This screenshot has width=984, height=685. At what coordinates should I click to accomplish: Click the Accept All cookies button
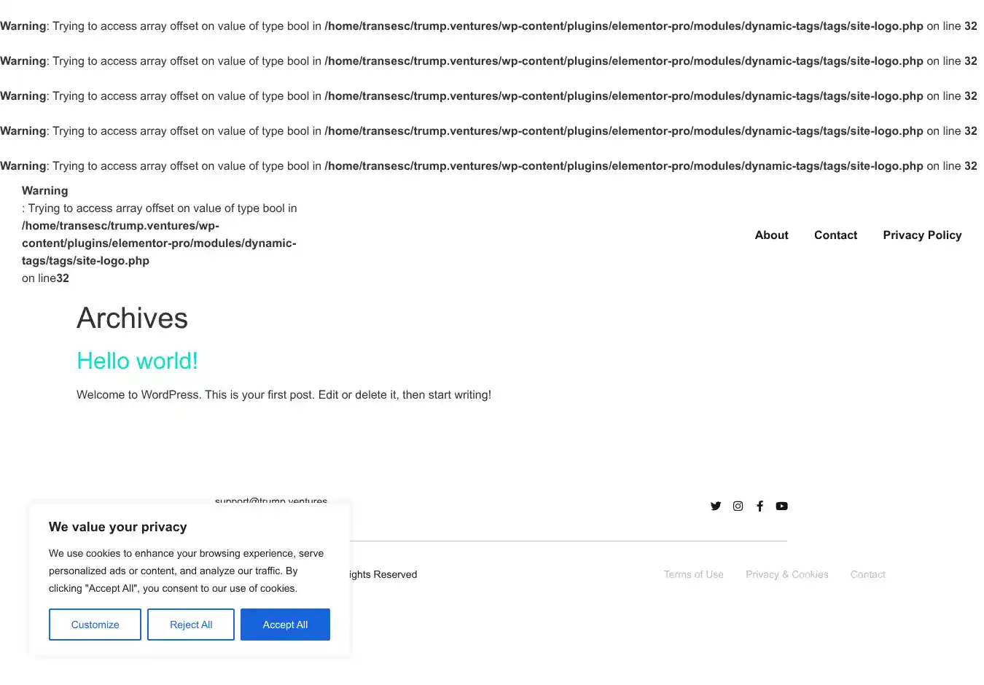pyautogui.click(x=285, y=625)
